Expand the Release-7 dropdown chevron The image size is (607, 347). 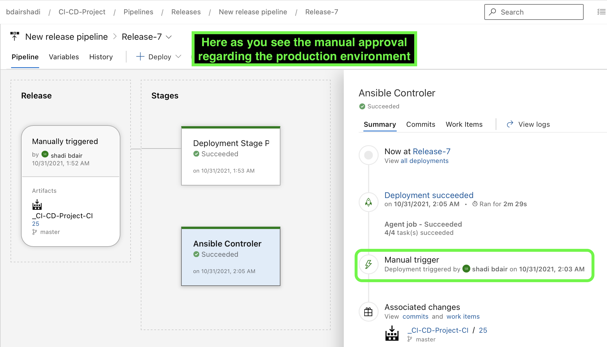tap(169, 37)
